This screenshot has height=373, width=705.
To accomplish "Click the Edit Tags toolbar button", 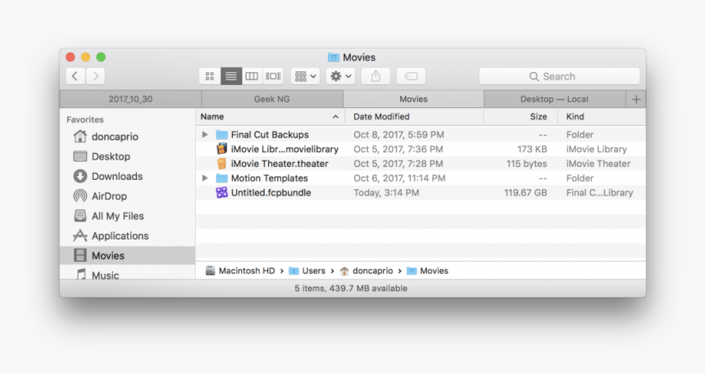I will [411, 76].
